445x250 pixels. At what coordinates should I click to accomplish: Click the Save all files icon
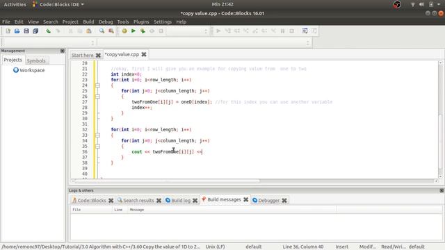click(x=35, y=31)
